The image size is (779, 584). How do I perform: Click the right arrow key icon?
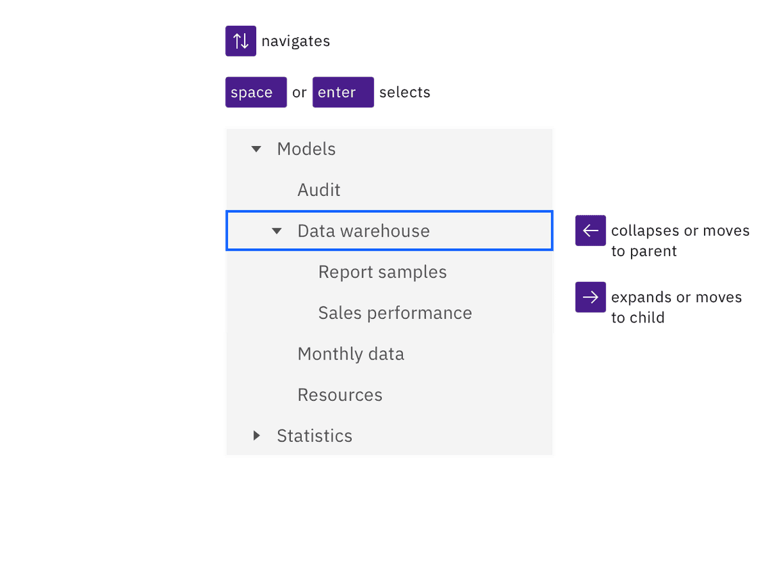(590, 297)
